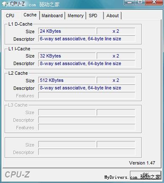
Task: Click the OK button at bottom right
Action: pyautogui.click(x=145, y=175)
